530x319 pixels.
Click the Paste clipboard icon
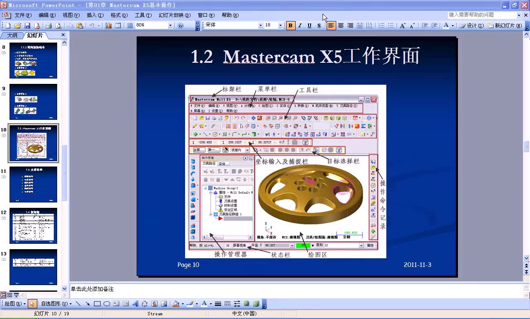point(80,26)
